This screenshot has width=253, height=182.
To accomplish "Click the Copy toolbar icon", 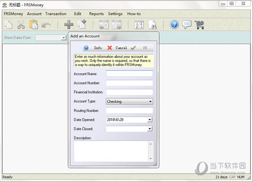I will point(8,25).
